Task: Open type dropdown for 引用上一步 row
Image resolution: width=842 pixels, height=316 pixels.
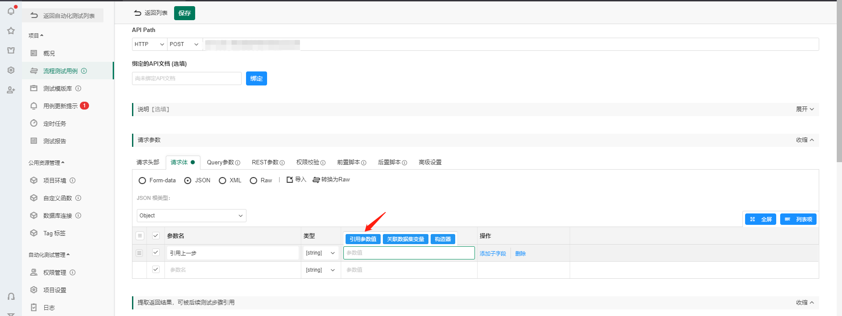Action: tap(320, 253)
